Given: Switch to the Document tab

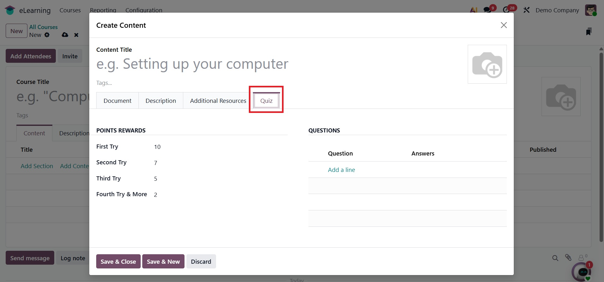Looking at the screenshot, I should click(117, 101).
